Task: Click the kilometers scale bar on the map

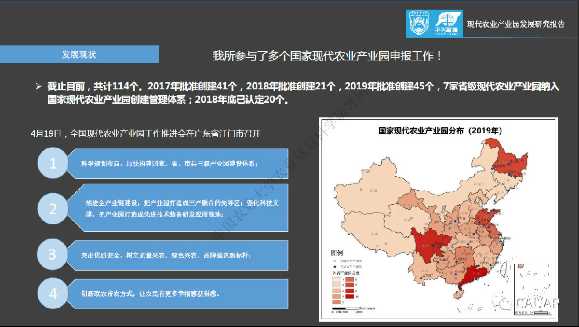Action: point(345,308)
